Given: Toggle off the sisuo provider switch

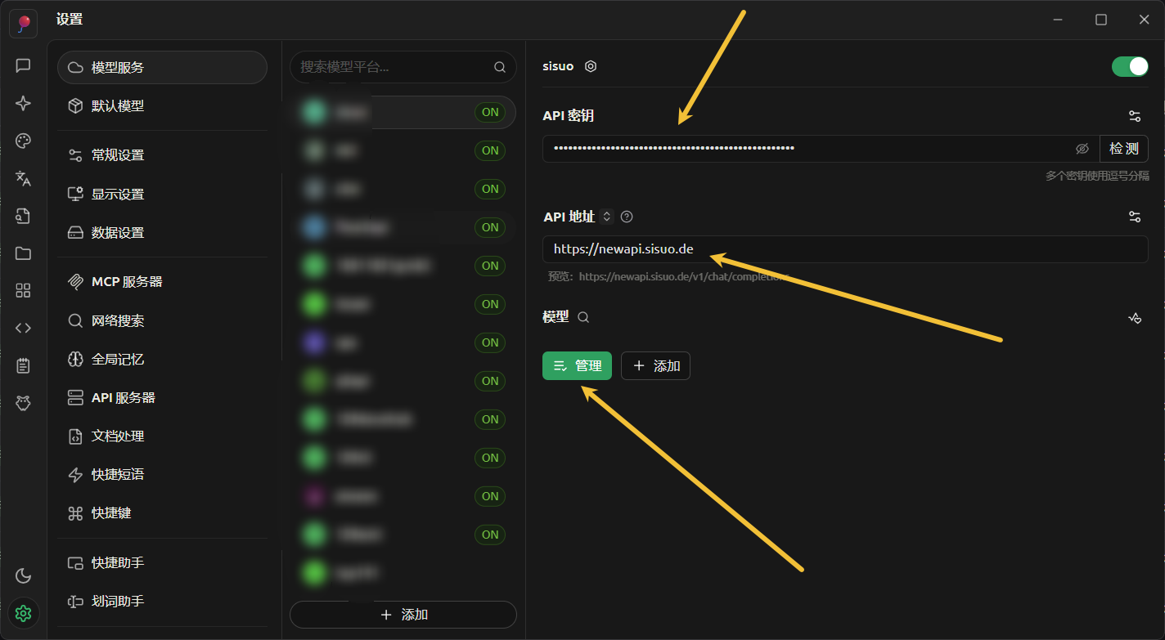Looking at the screenshot, I should 1129,66.
